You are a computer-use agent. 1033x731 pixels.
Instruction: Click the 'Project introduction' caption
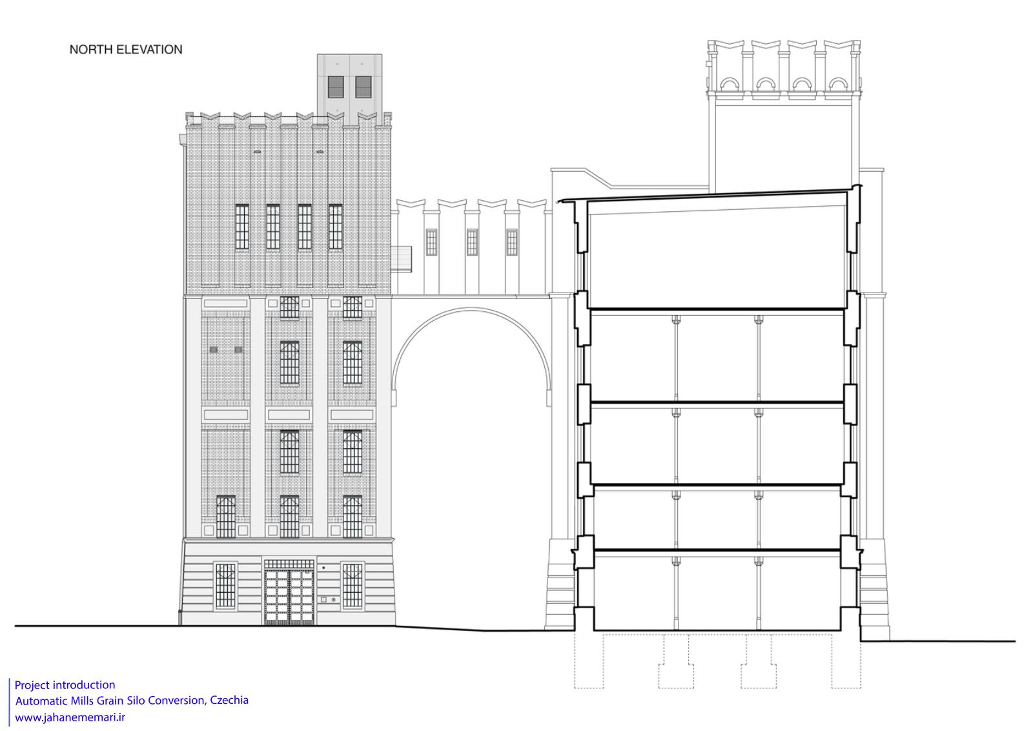coord(65,685)
